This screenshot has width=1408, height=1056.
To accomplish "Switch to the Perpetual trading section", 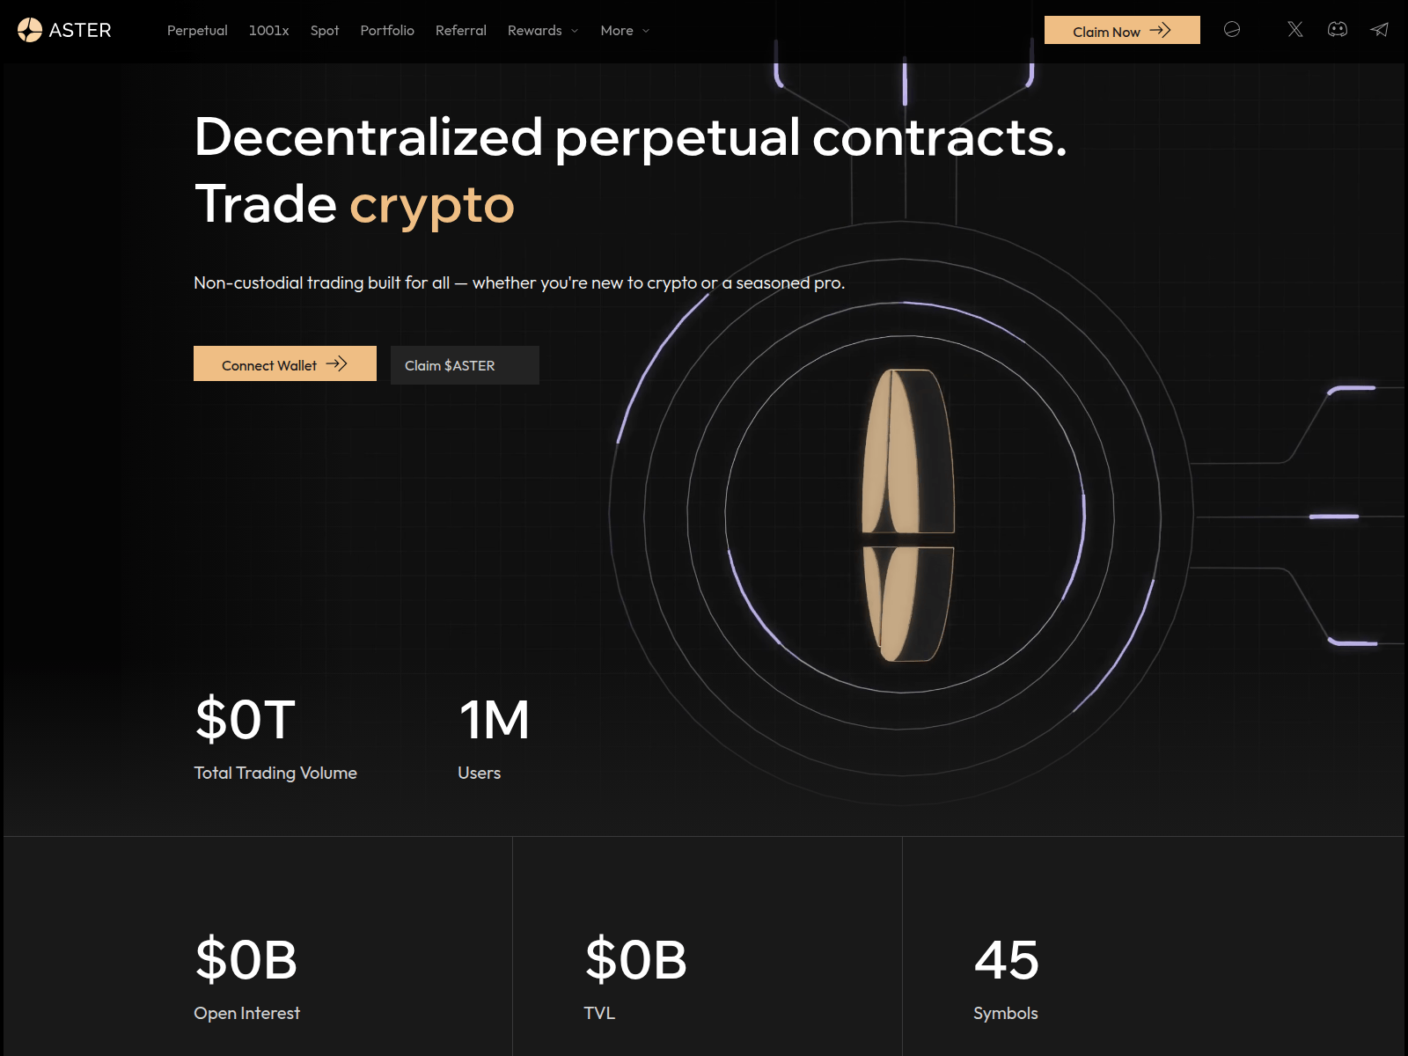I will coord(196,31).
